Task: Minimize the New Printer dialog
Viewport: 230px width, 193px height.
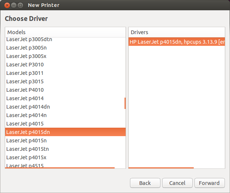Action: click(14, 5)
